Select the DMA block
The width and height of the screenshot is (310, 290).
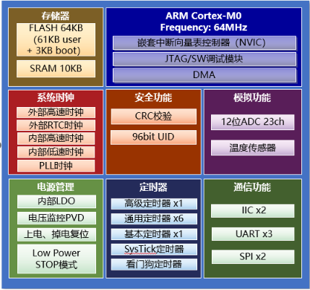tap(204, 75)
